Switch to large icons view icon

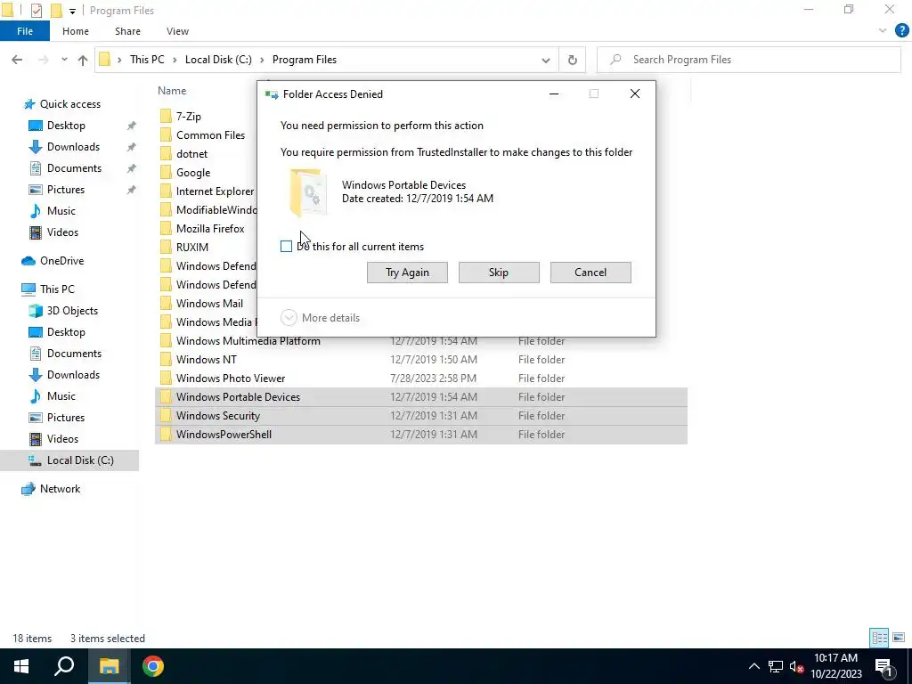(899, 638)
